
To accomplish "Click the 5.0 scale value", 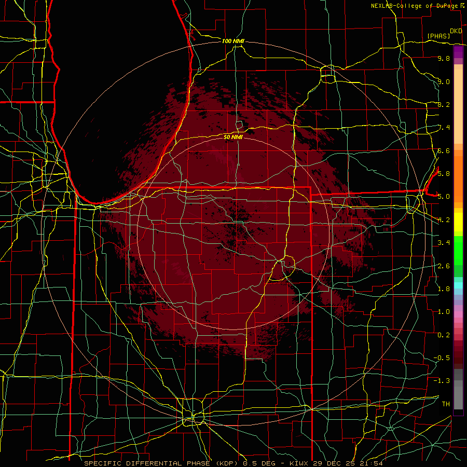I will [444, 197].
